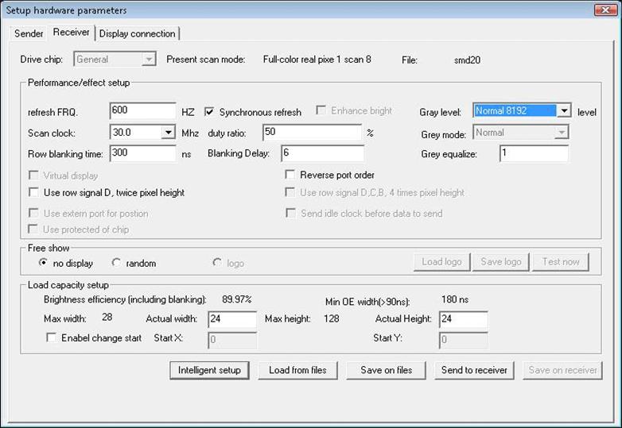
Task: Expand the Gray level dropdown arrow
Action: point(564,111)
